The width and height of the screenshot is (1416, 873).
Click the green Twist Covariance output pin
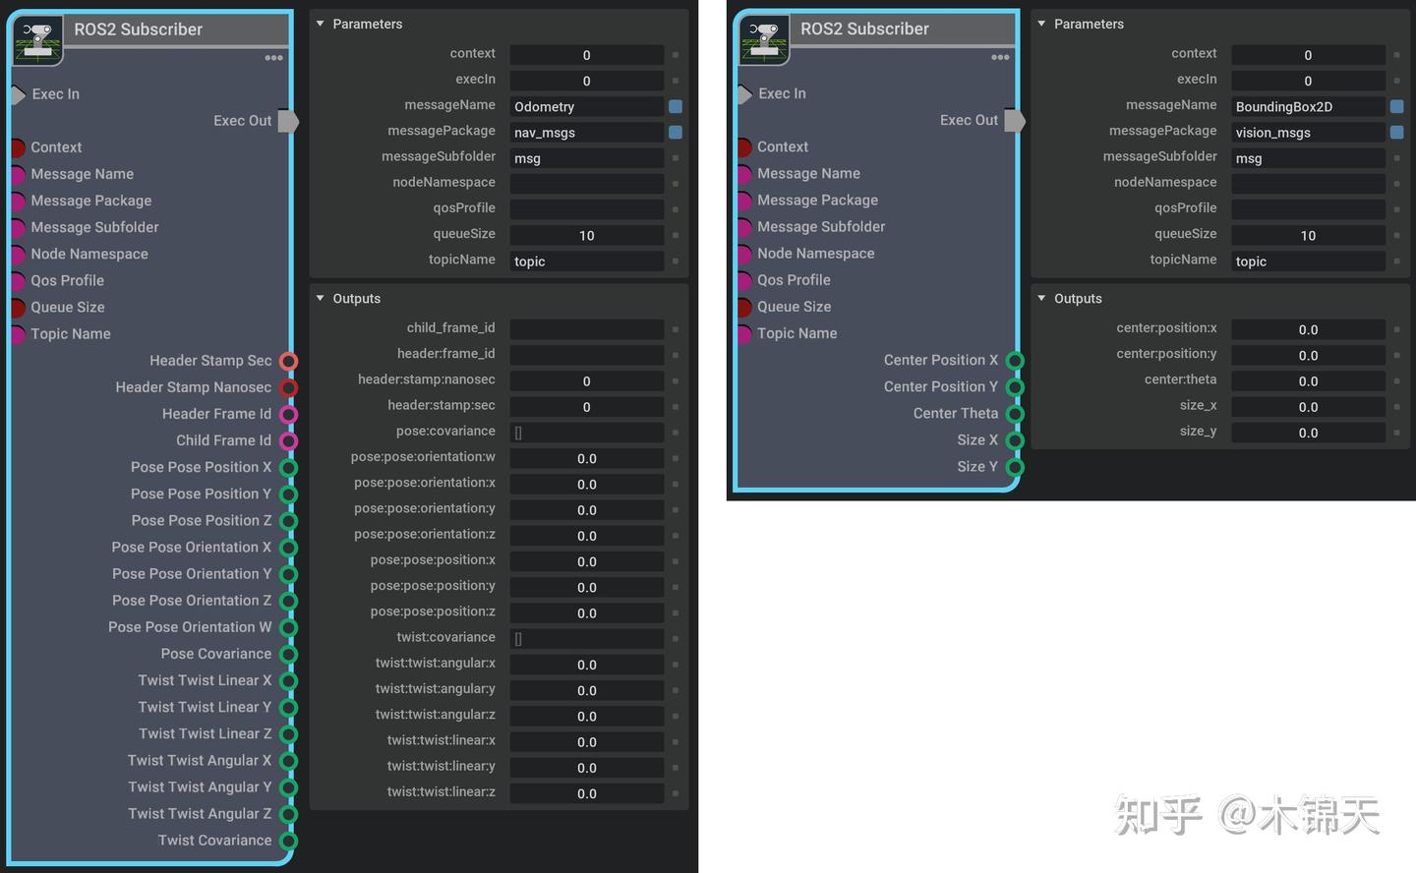[288, 841]
